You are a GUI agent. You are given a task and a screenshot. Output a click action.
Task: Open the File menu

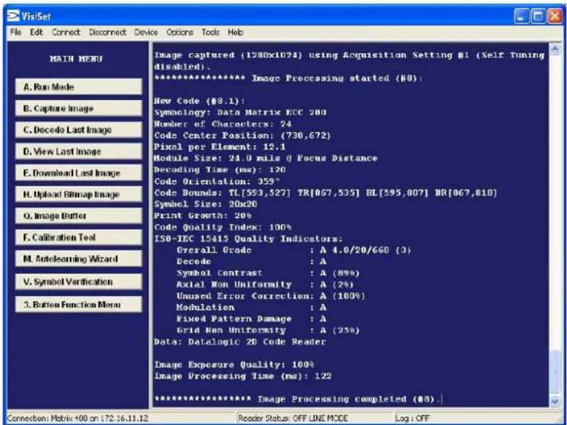tap(15, 32)
